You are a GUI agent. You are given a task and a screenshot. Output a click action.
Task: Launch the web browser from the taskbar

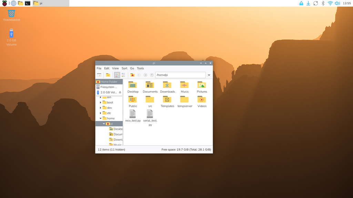click(x=13, y=3)
